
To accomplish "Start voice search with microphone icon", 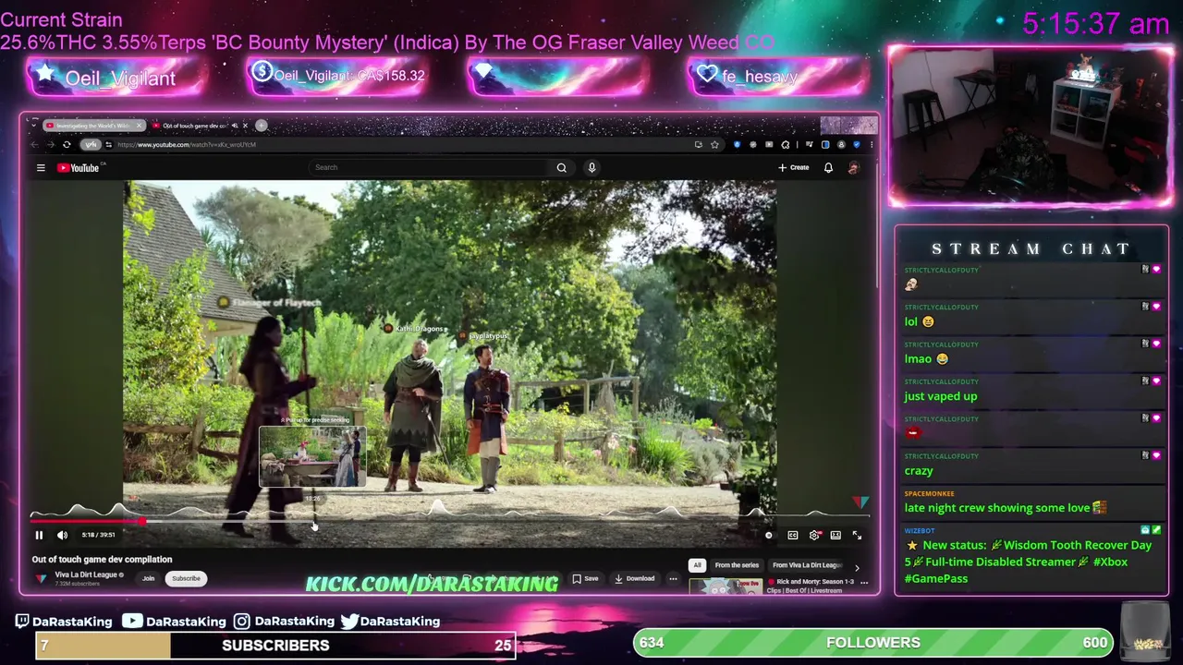I will (591, 167).
